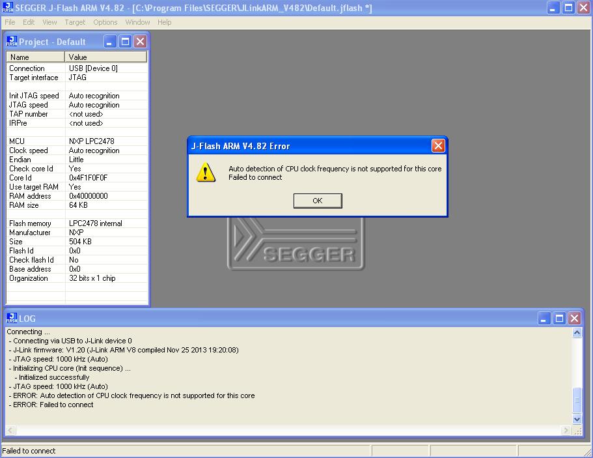Screen dimensions: 593x458
Task: Click 'Failed to connect' in status bar
Action: click(29, 451)
